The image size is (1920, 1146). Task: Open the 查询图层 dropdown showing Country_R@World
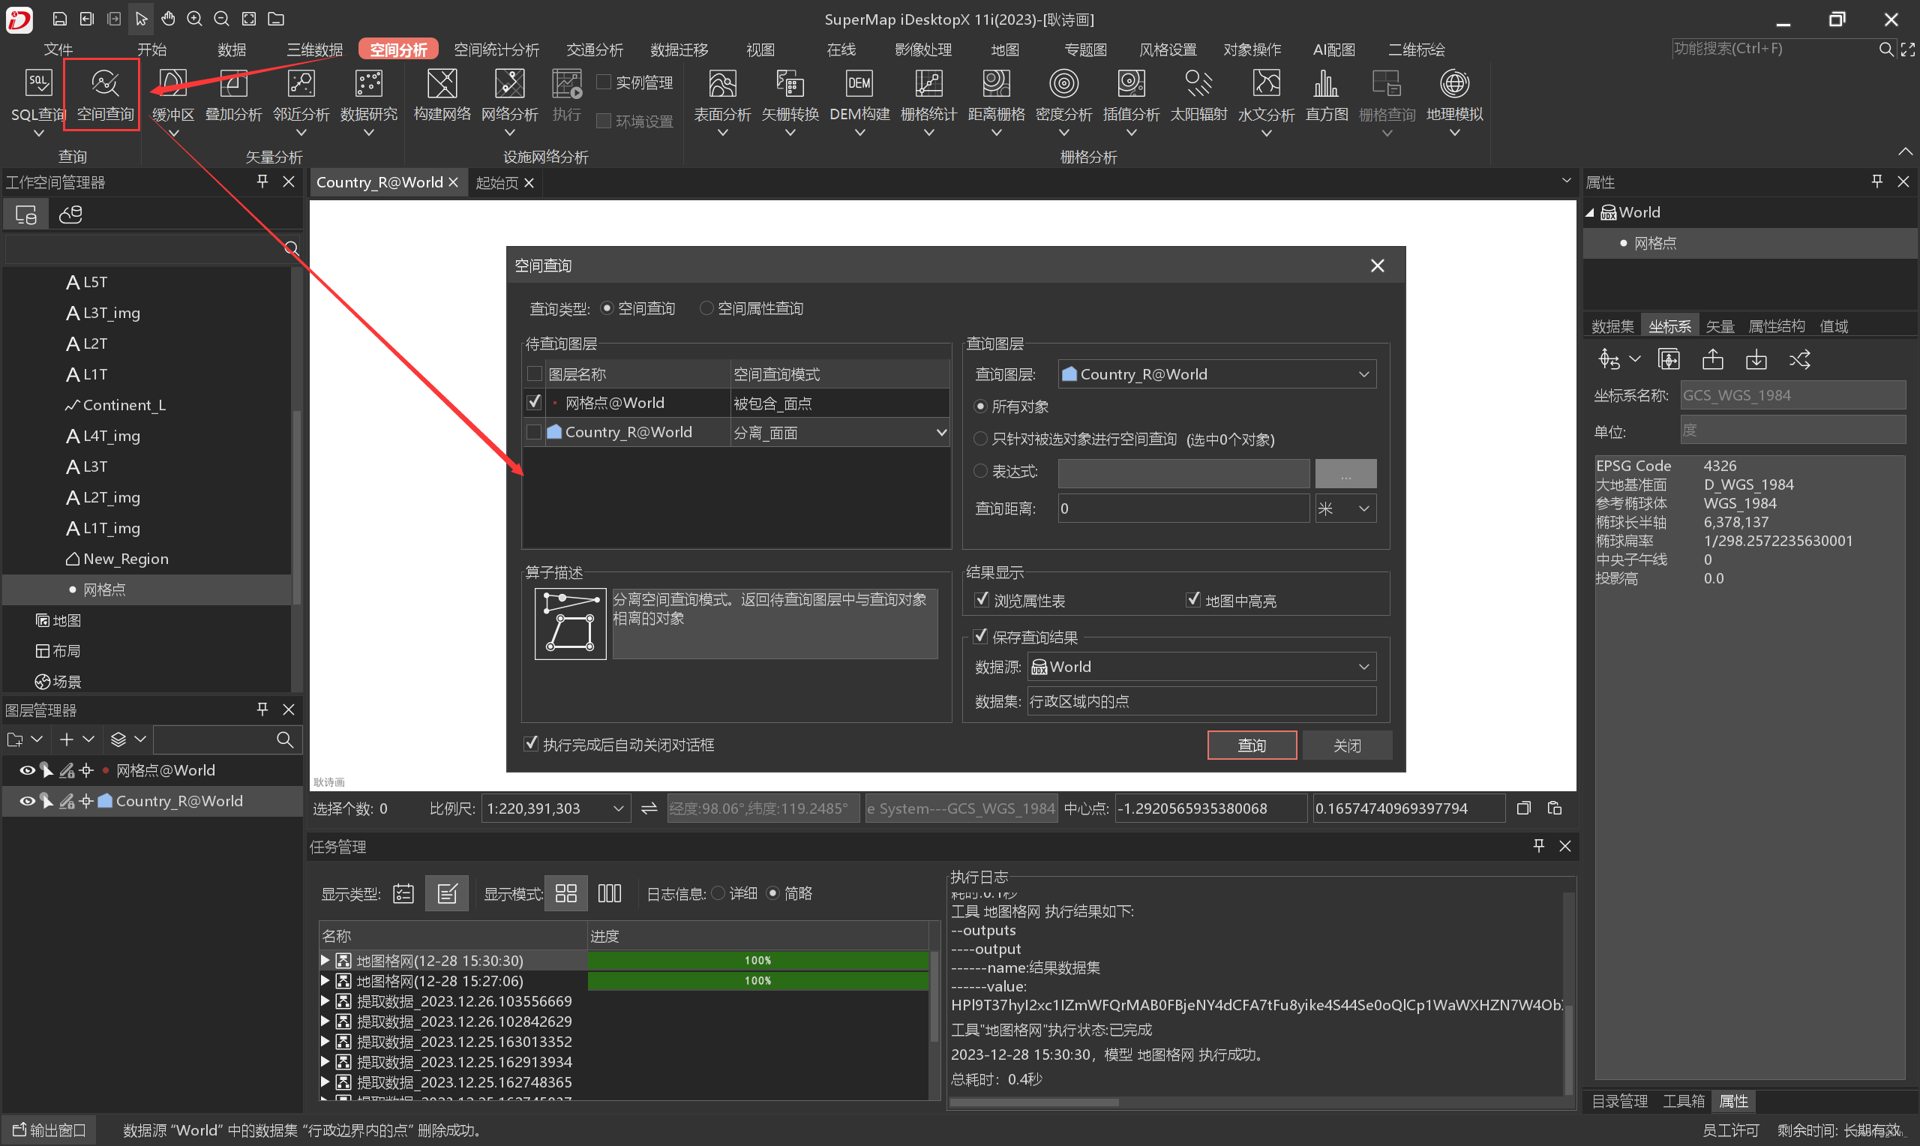(1363, 373)
